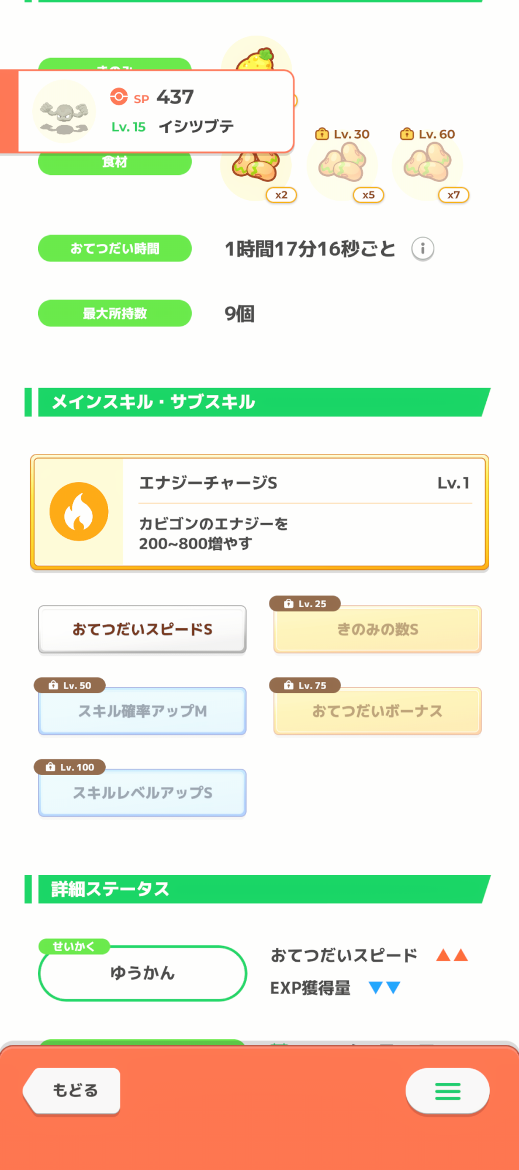Screen dimensions: 519x1170
Task: Tap the おてつだい時間 label pill
Action: (x=115, y=249)
